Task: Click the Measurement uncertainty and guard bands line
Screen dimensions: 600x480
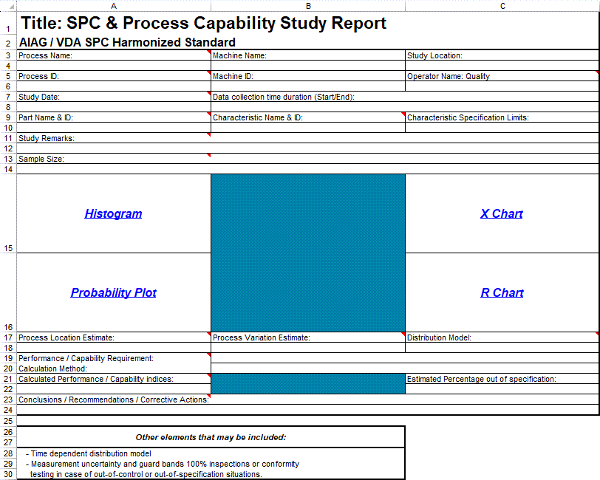Action: 163,464
